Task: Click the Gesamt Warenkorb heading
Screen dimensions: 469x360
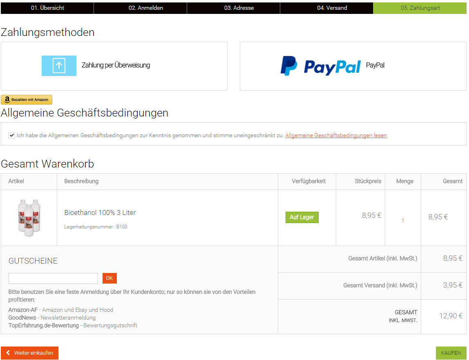Action: pyautogui.click(x=47, y=164)
